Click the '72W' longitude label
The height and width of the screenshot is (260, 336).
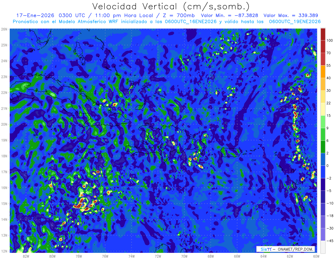pyautogui.click(x=158, y=256)
